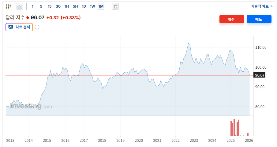The image size is (277, 147).
Task: Select the 1M monthly interval
Action: 101,6
